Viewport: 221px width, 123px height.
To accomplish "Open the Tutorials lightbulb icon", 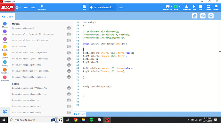I will 42,7.
